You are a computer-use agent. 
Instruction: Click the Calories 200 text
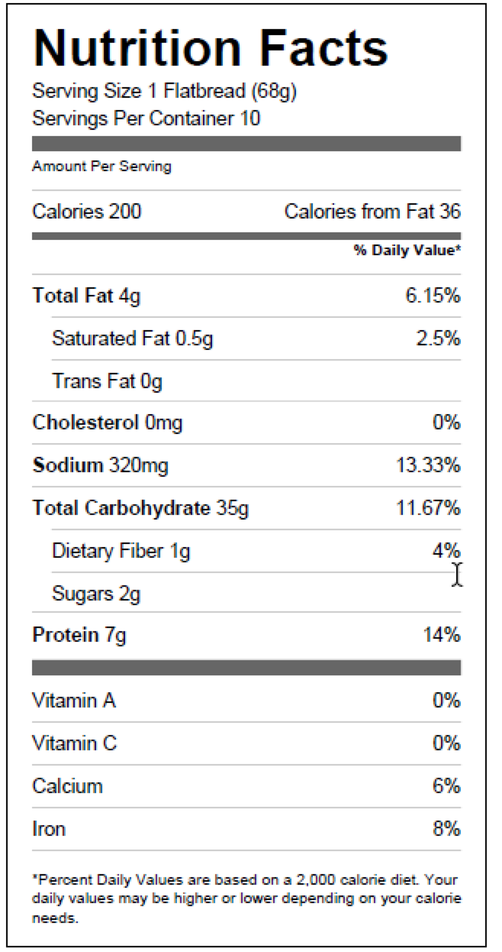click(x=87, y=212)
